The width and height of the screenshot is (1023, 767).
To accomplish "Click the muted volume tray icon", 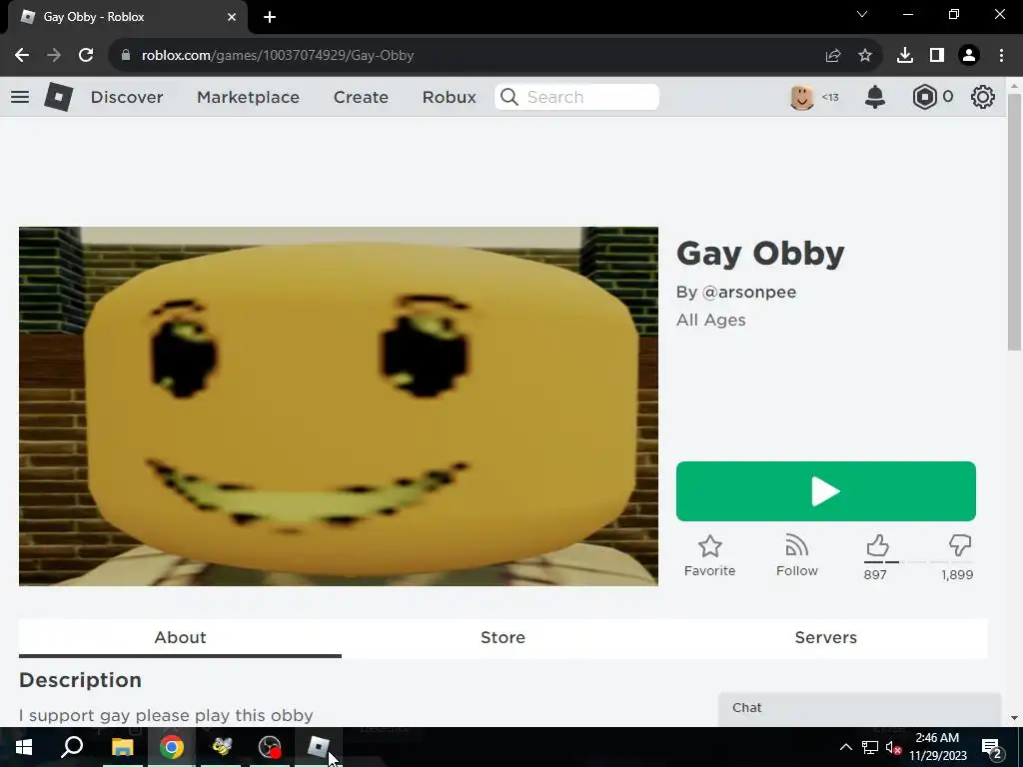I will click(x=894, y=747).
